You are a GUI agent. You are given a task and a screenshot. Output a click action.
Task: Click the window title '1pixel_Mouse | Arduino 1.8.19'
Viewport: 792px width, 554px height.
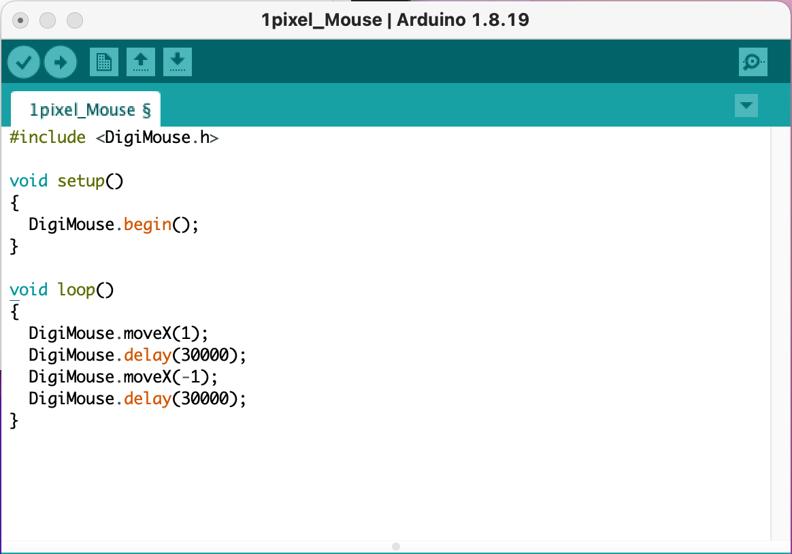point(395,20)
